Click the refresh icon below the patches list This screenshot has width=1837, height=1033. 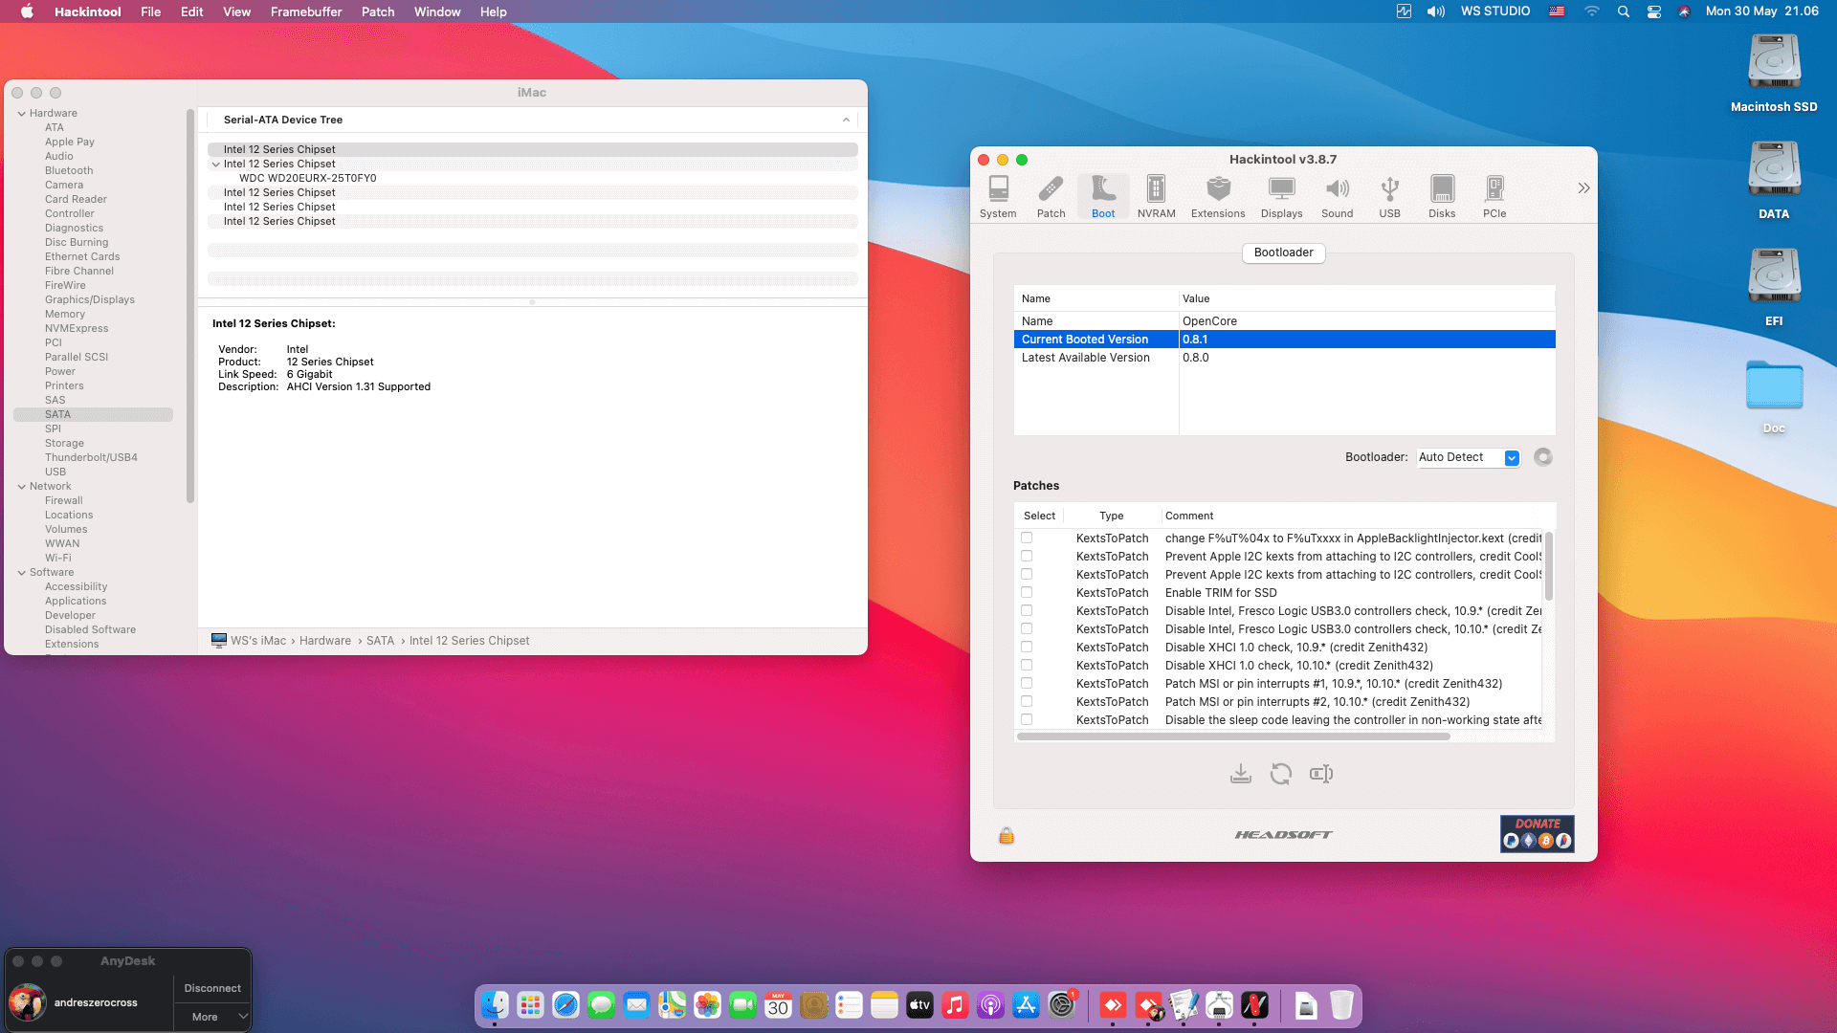[1280, 774]
